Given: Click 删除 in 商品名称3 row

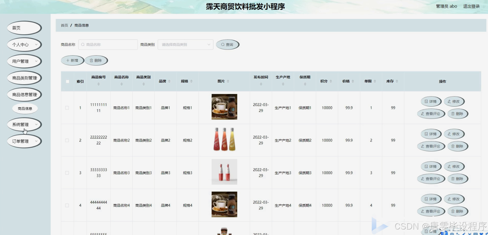Looking at the screenshot, I should click(457, 179).
